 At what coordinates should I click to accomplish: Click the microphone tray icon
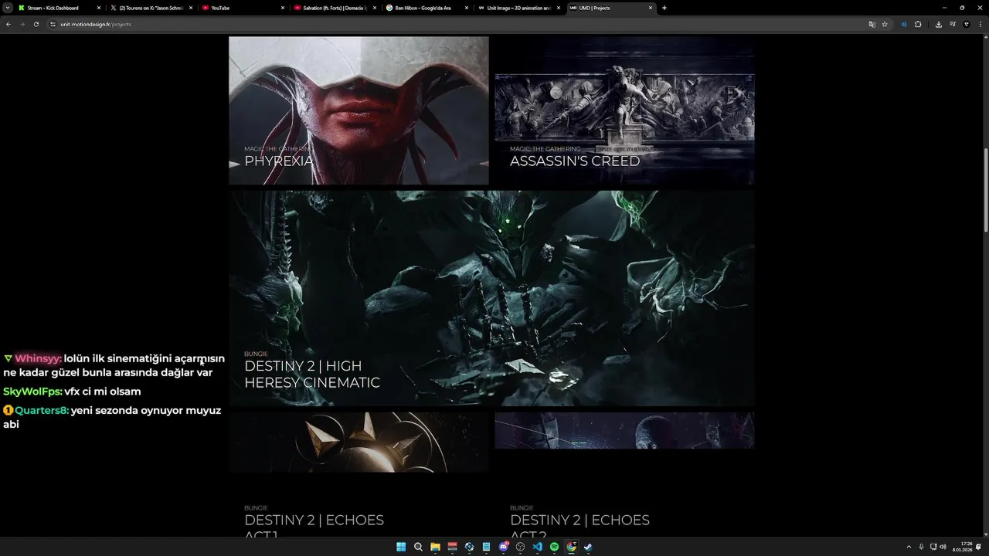921,547
